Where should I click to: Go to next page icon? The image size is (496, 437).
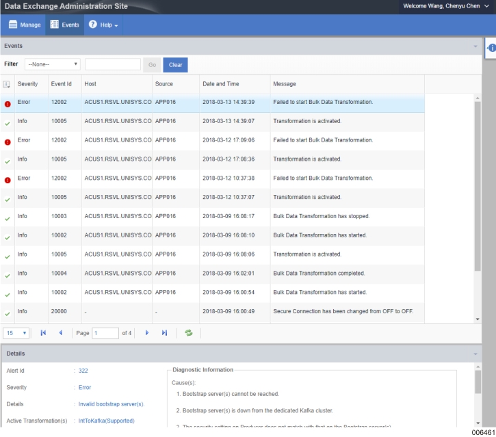(x=147, y=332)
